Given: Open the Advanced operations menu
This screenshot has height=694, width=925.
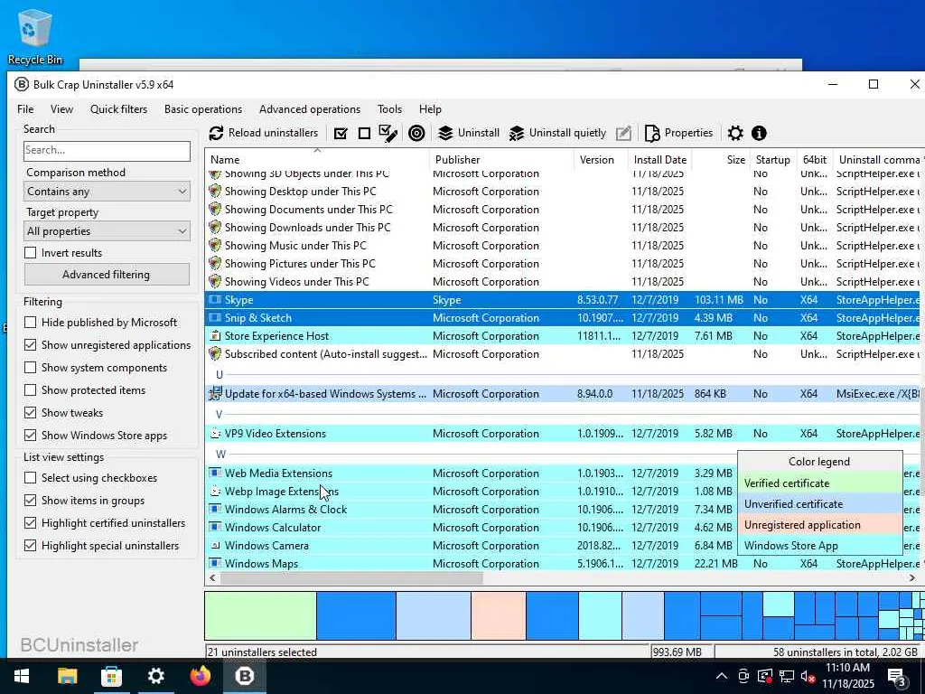Looking at the screenshot, I should pyautogui.click(x=310, y=109).
